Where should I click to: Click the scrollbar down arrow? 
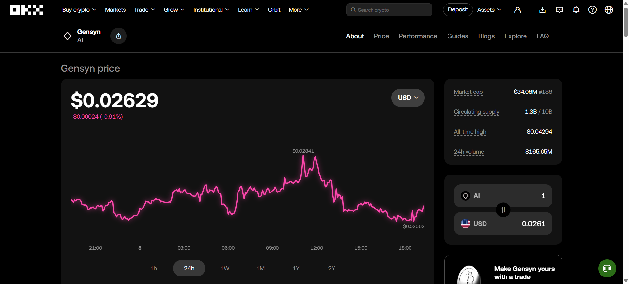[626, 281]
